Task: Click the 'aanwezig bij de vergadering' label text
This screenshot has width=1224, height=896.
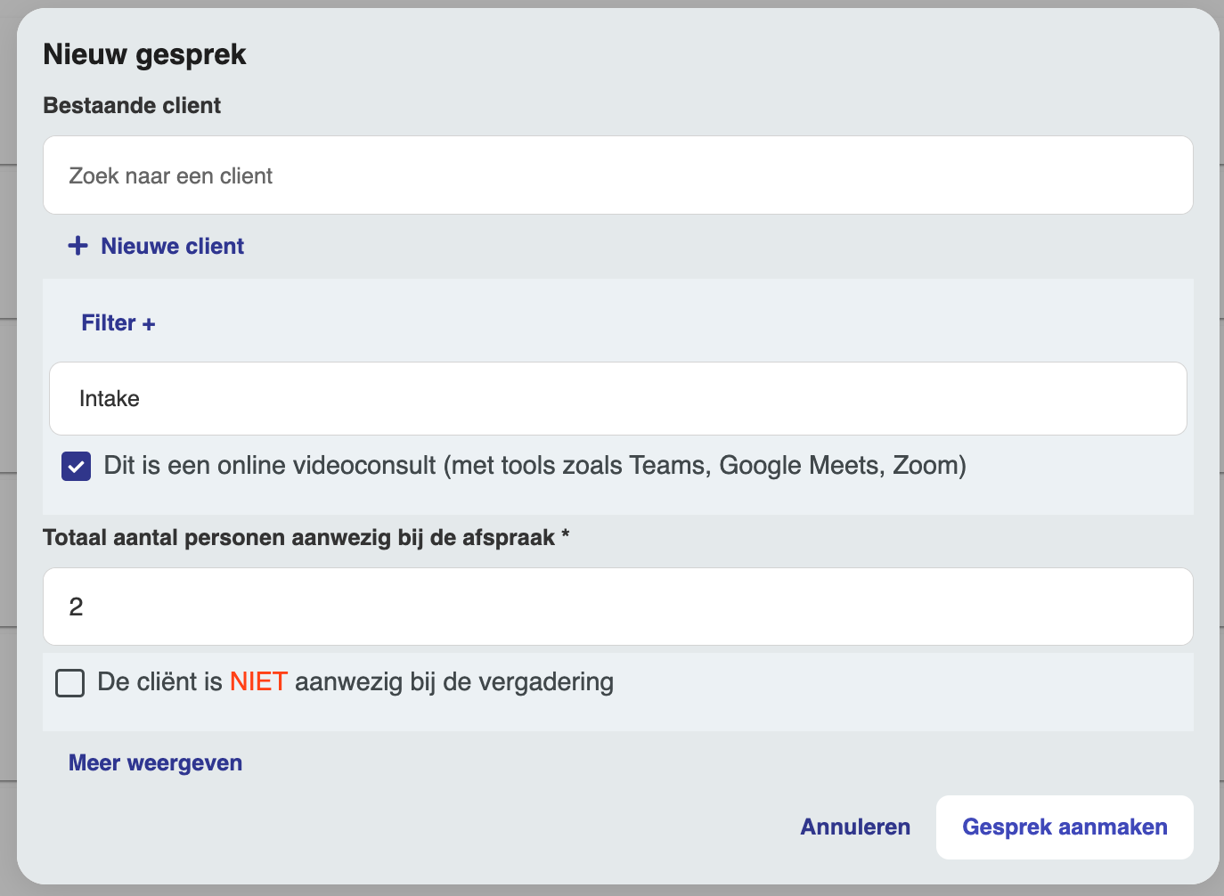Action: (454, 682)
